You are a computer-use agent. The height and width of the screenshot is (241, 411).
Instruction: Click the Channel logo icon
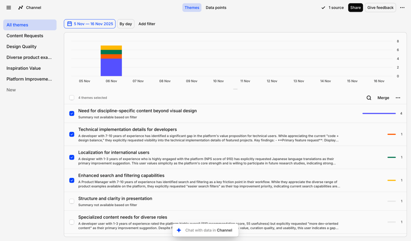point(21,8)
